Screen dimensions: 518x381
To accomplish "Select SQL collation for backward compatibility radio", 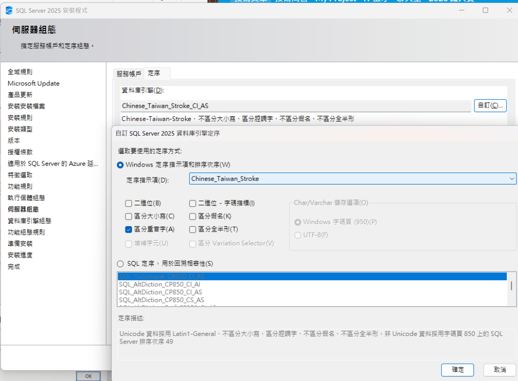I will 120,264.
